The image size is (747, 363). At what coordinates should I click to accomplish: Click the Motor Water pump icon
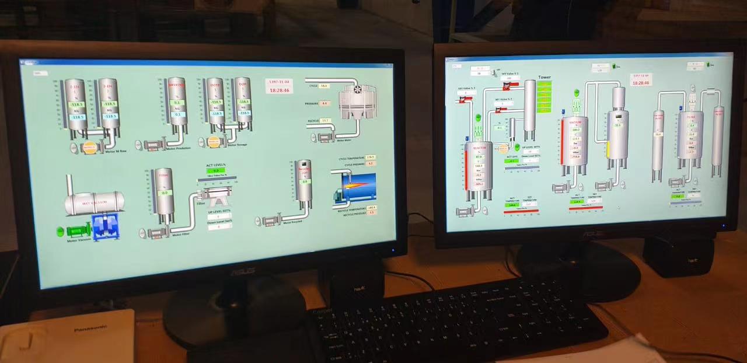pyautogui.click(x=326, y=137)
